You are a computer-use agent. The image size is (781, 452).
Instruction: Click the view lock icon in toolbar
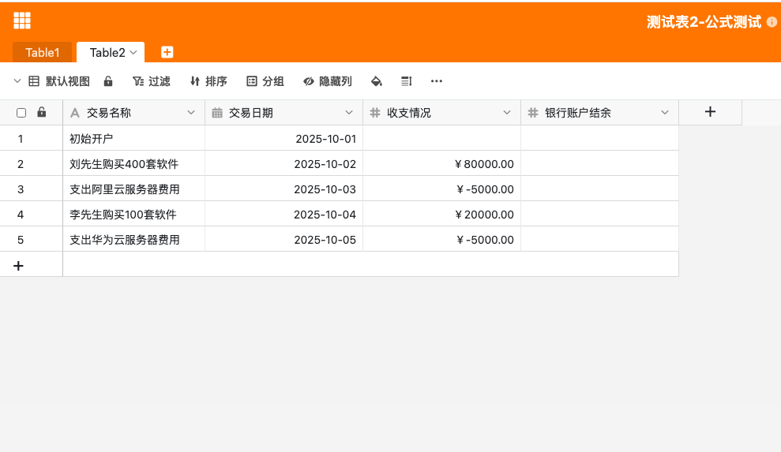click(x=108, y=81)
